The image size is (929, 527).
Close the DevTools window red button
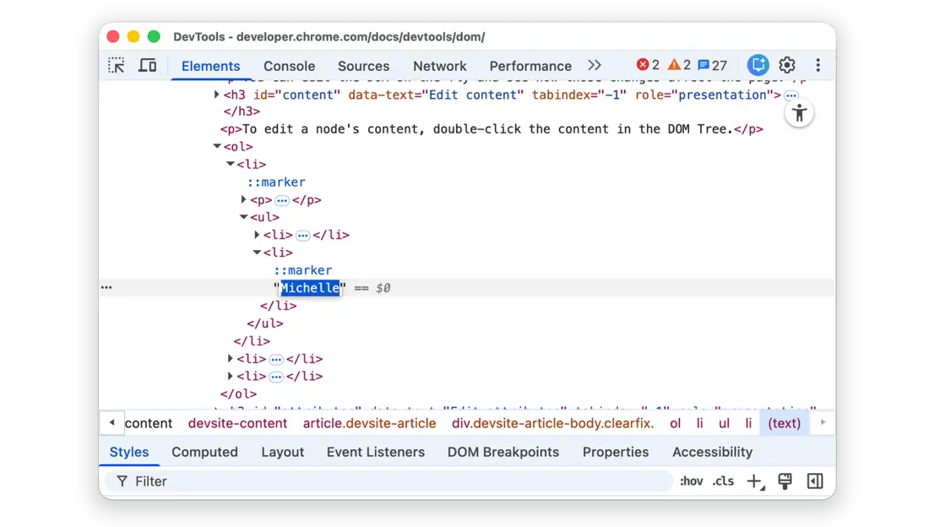[113, 37]
